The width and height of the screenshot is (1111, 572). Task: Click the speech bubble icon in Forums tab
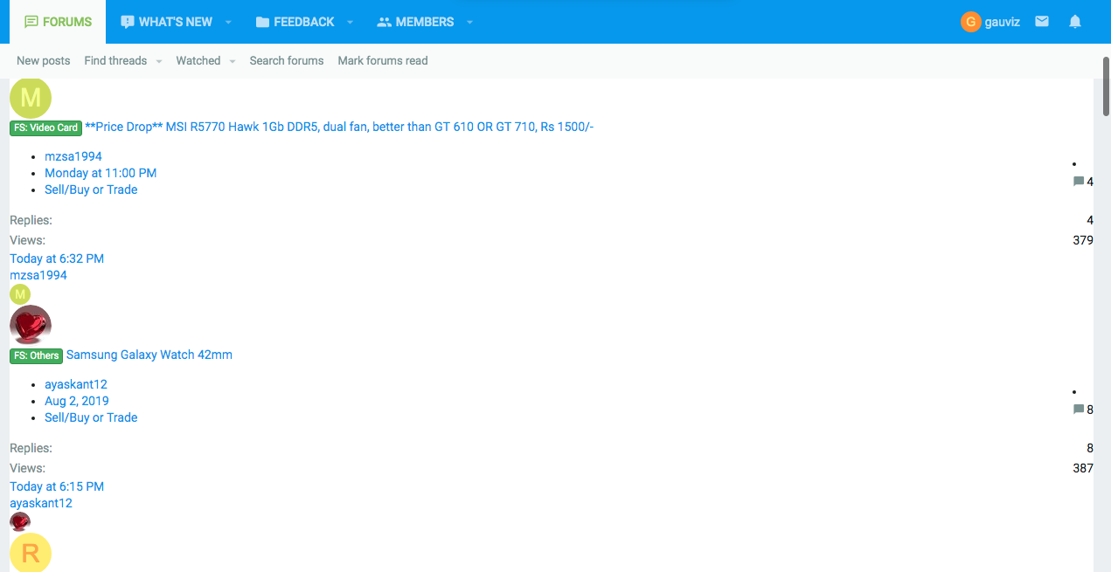point(31,22)
